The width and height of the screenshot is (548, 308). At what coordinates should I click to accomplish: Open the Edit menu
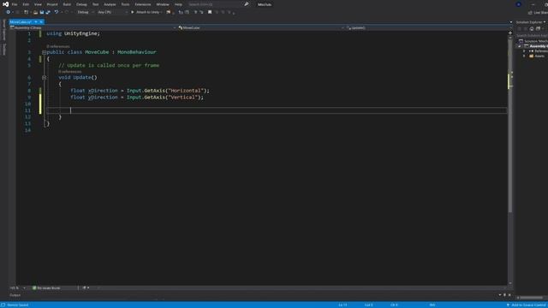26,4
